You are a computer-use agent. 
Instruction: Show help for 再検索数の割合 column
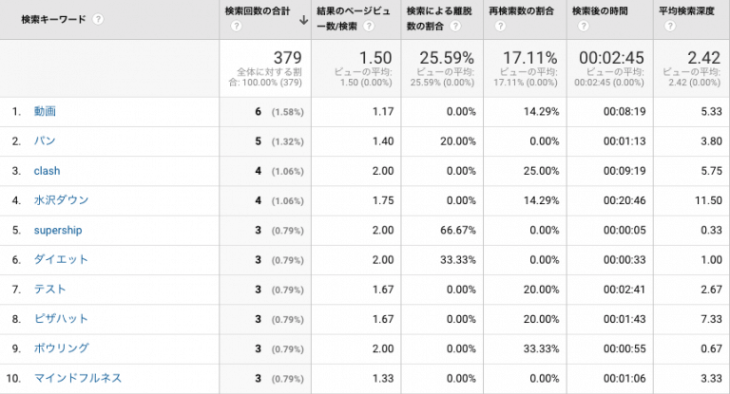coord(500,26)
